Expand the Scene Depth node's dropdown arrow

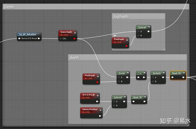[x=75, y=33]
